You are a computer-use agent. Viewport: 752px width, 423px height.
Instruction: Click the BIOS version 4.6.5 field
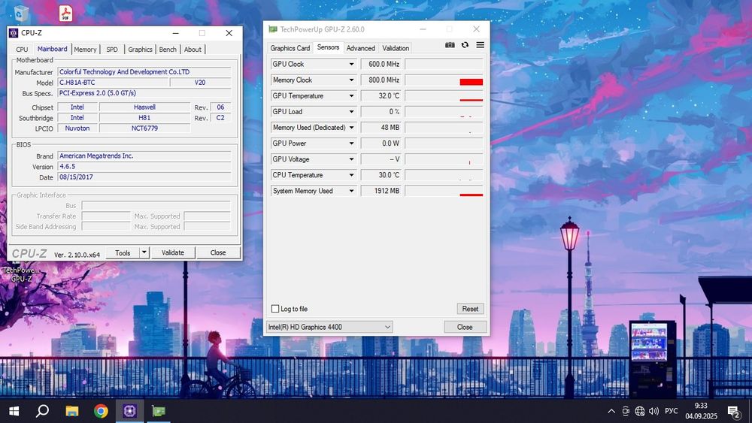click(144, 166)
